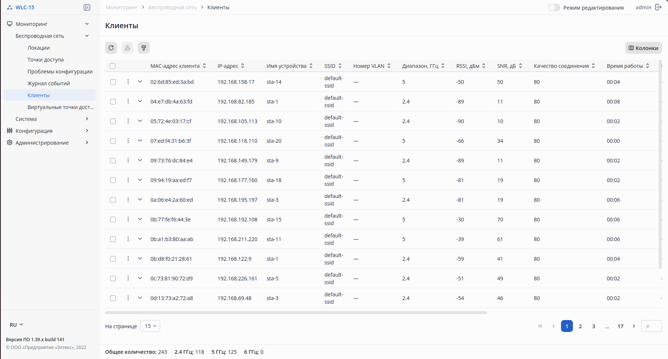
Task: Sort by MAC-адрес клиента column
Action: coord(204,66)
